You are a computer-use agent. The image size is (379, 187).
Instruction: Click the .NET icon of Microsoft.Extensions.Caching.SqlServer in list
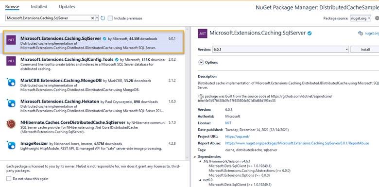coord(11,40)
